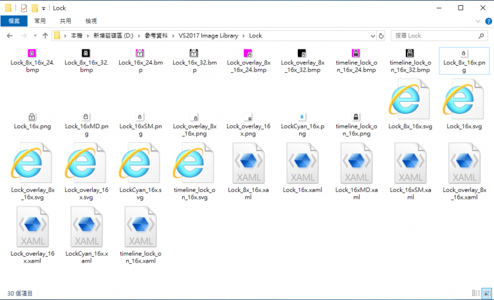Viewport: 494px width, 300px height.
Task: Select the Lock_16xMD.xaml file icon
Action: pos(356,163)
